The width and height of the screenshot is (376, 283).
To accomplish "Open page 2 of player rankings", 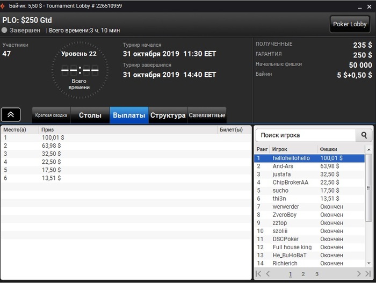I will pos(303,274).
